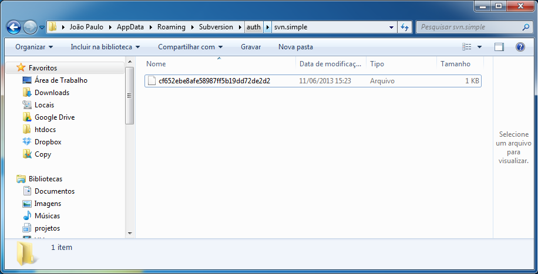538x274 pixels.
Task: Click the Área de Trabalho desktop icon
Action: pyautogui.click(x=27, y=80)
